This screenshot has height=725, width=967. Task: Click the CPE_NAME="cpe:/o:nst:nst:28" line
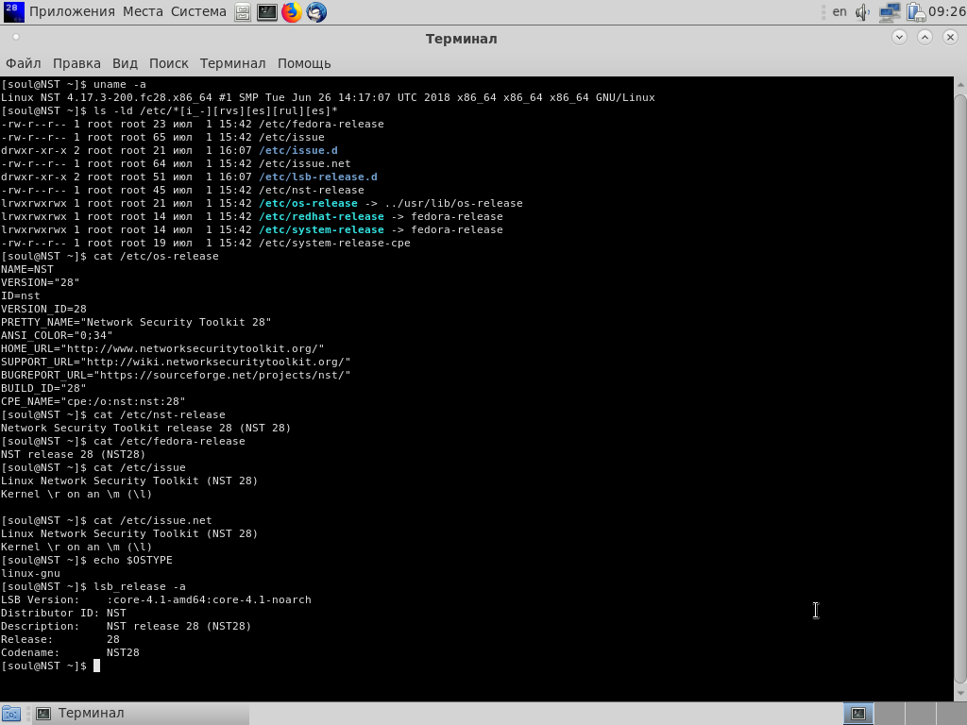pos(93,402)
